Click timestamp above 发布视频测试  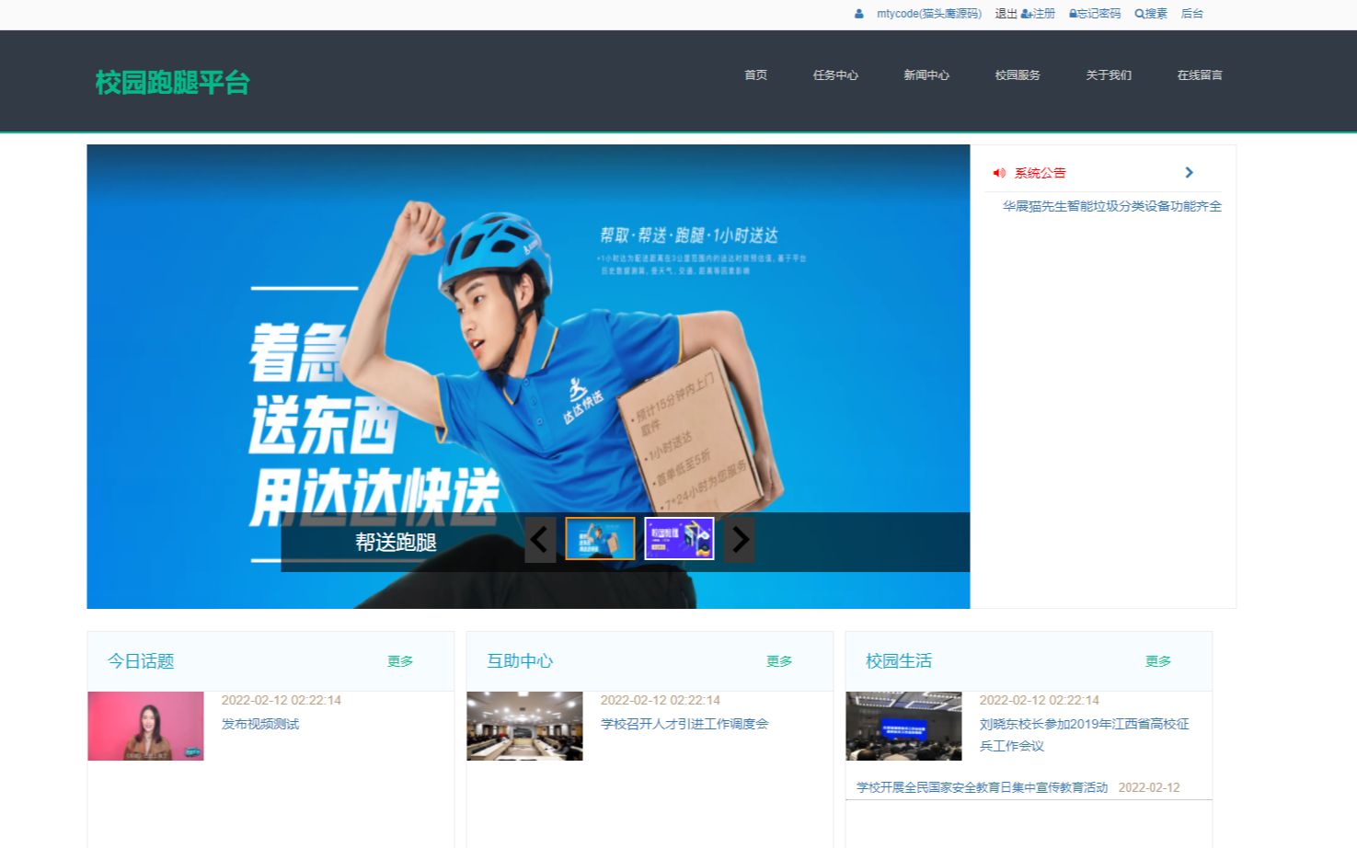point(281,700)
